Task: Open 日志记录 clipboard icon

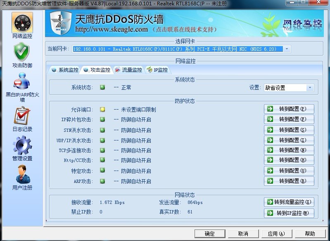Action: 22,116
